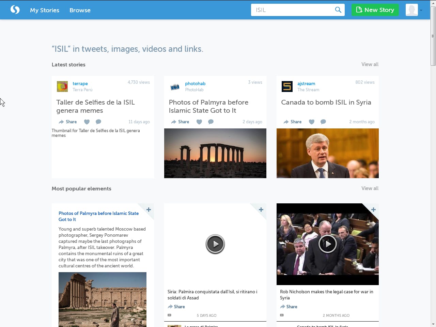The width and height of the screenshot is (436, 327).
Task: Open the user account dropdown arrow
Action: (x=421, y=10)
